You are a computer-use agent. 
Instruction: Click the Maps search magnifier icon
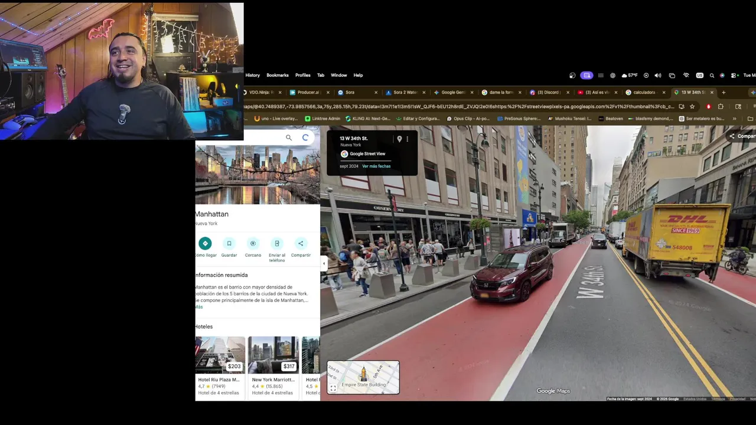(x=289, y=138)
